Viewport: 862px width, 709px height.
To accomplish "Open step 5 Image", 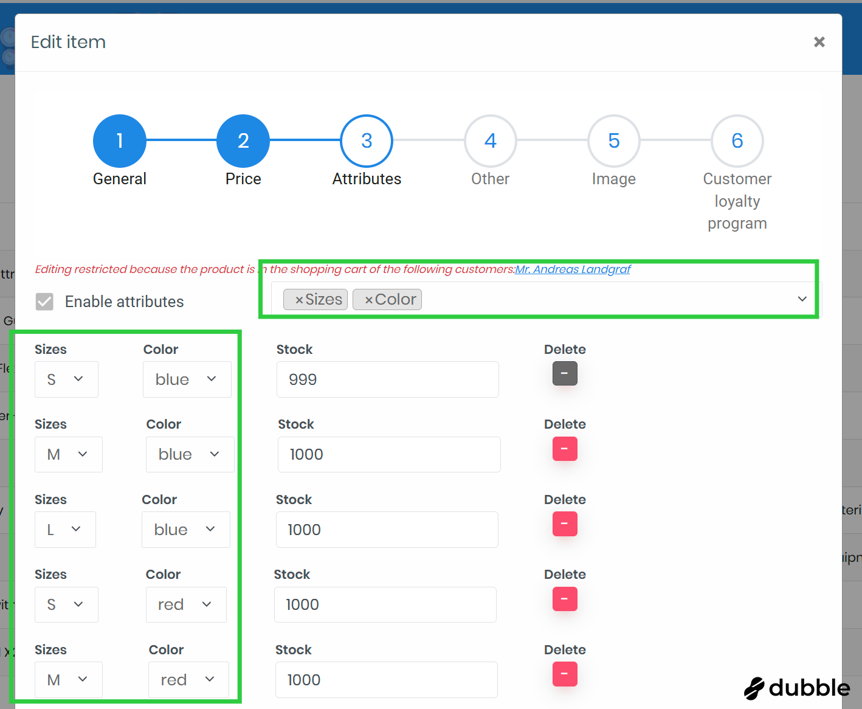I will tap(613, 141).
